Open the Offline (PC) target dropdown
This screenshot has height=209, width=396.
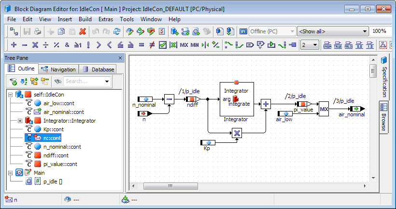tap(272, 31)
